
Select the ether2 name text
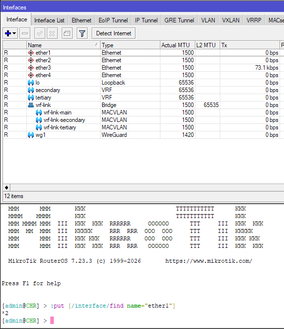[43, 60]
